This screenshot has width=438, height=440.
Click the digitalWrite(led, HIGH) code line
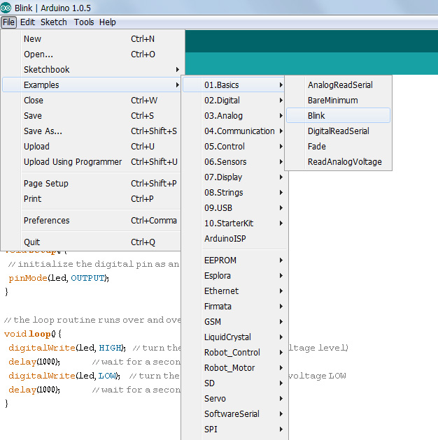point(67,348)
